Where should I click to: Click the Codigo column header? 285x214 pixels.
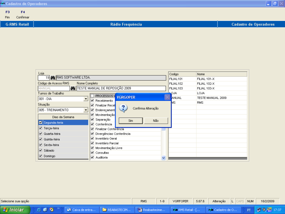(182, 74)
